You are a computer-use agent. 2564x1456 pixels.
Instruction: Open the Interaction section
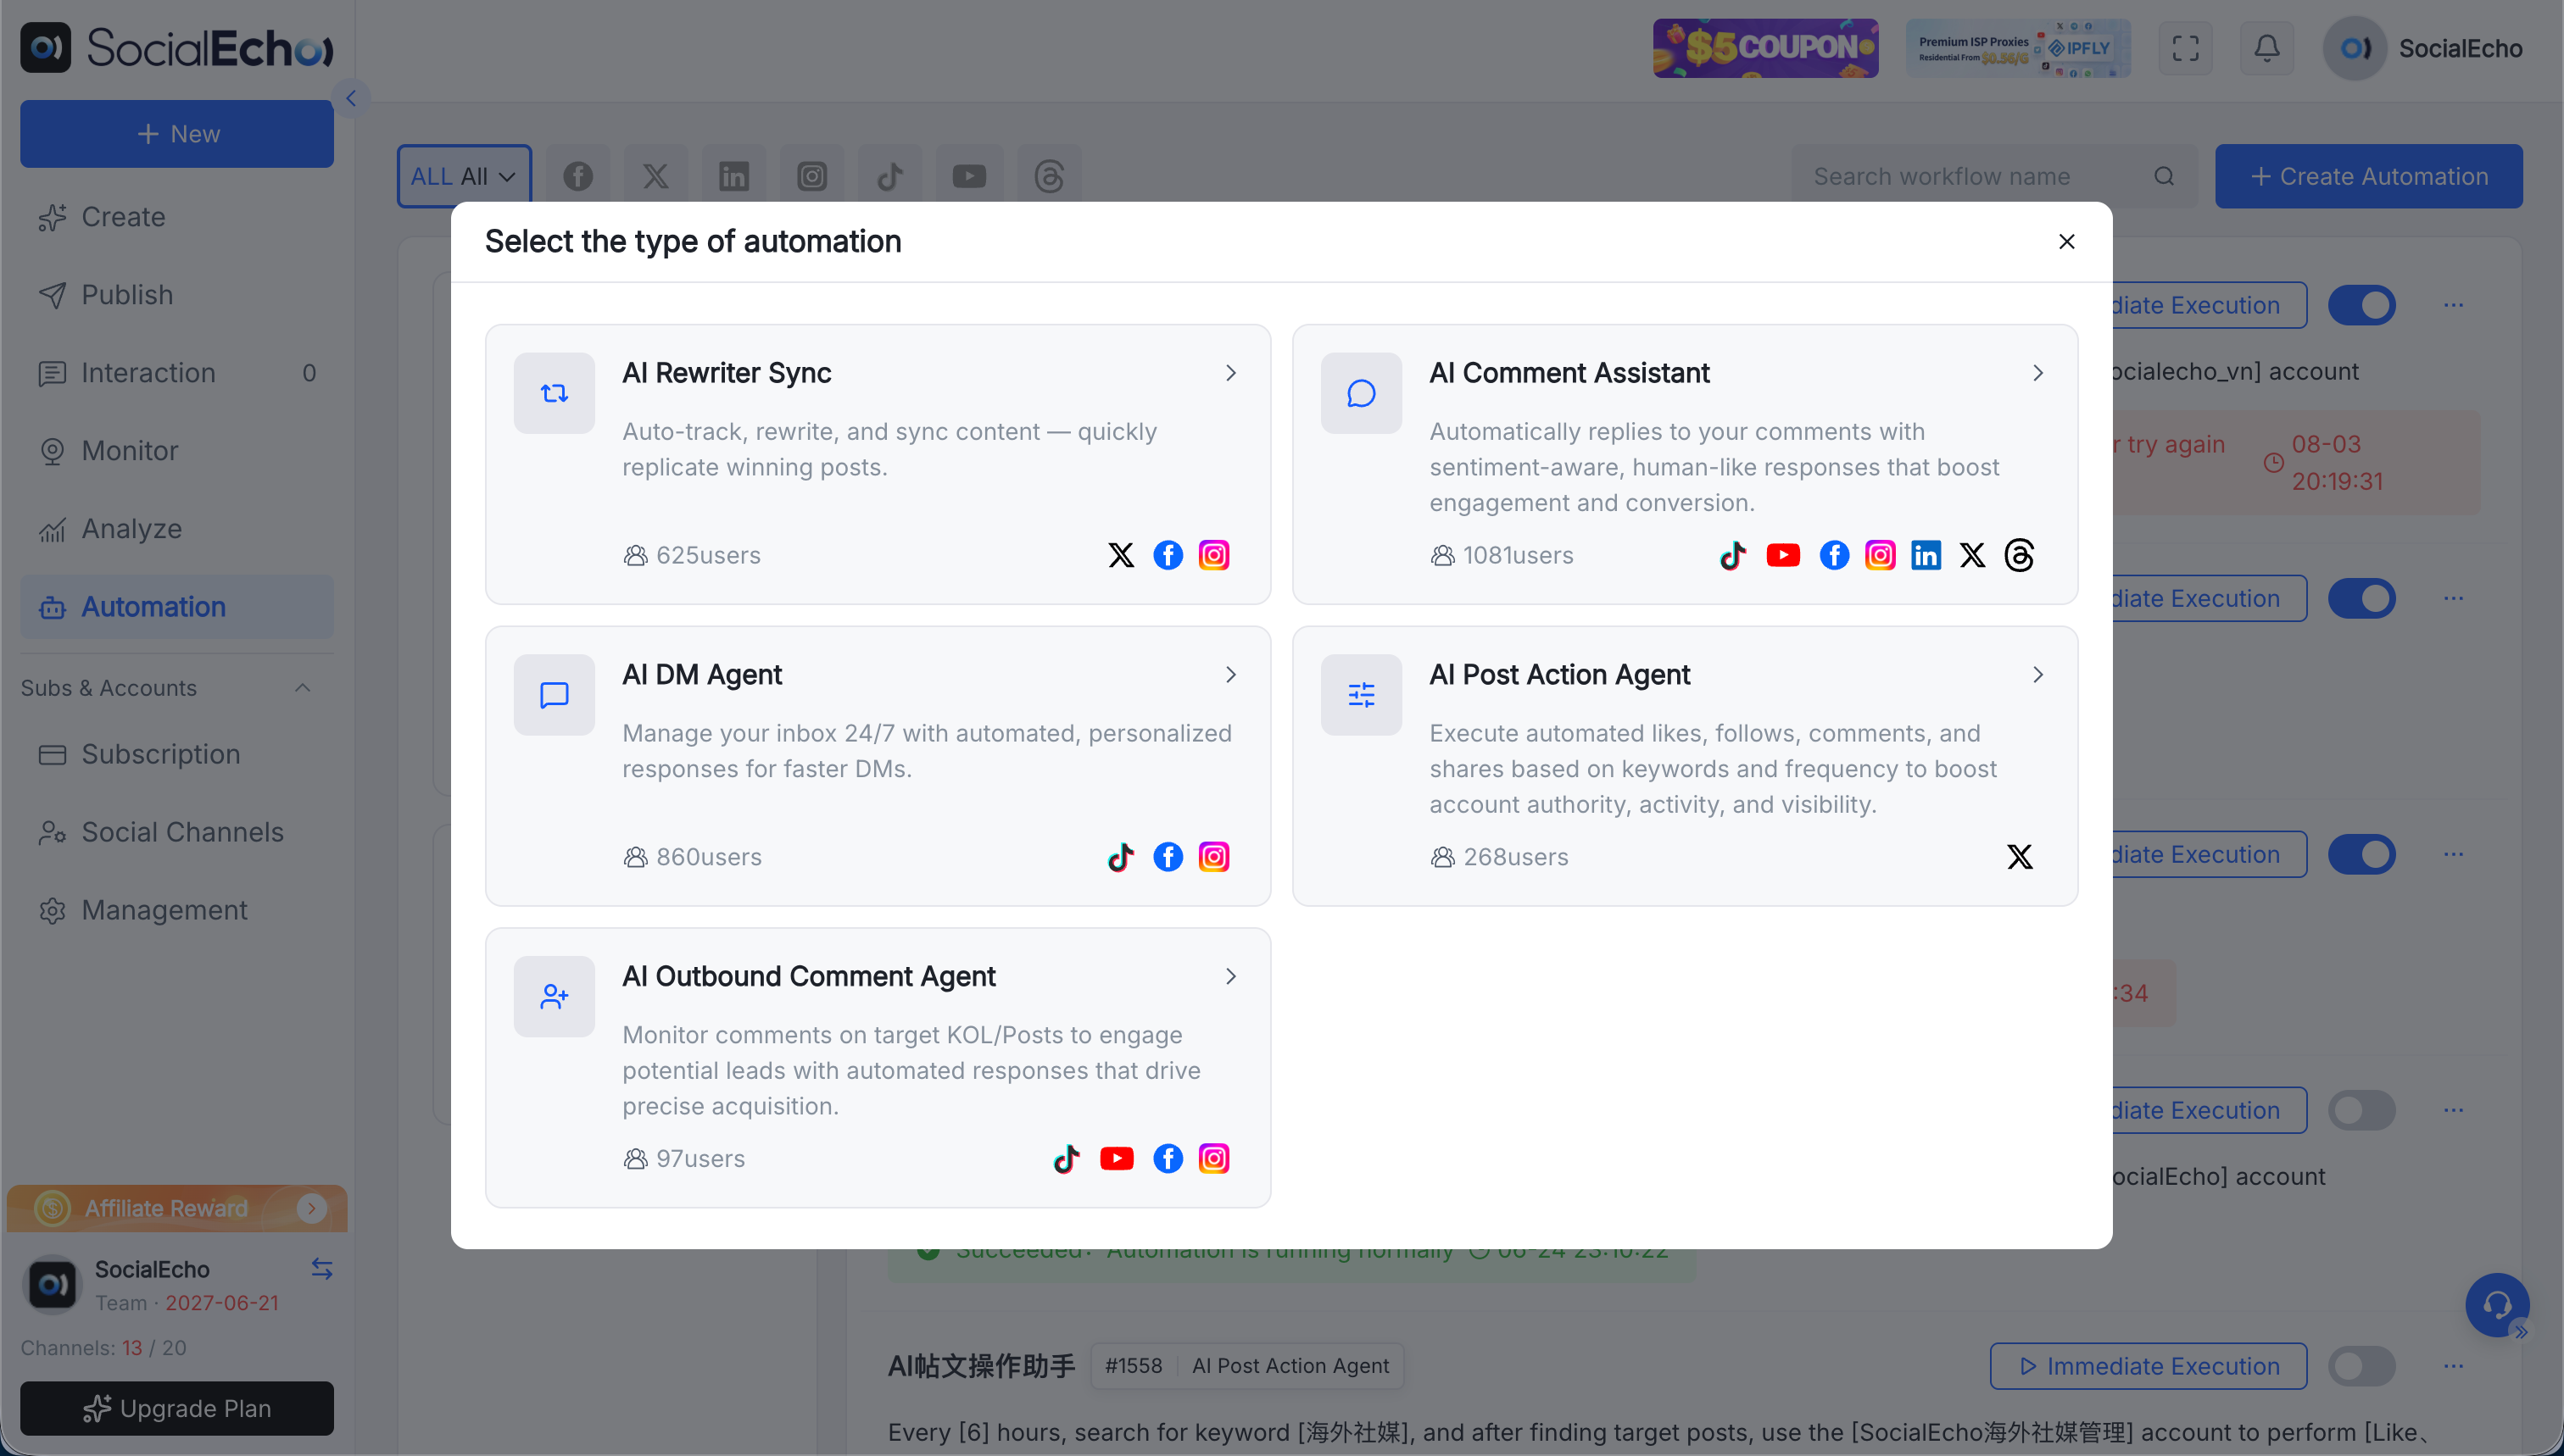pyautogui.click(x=177, y=373)
